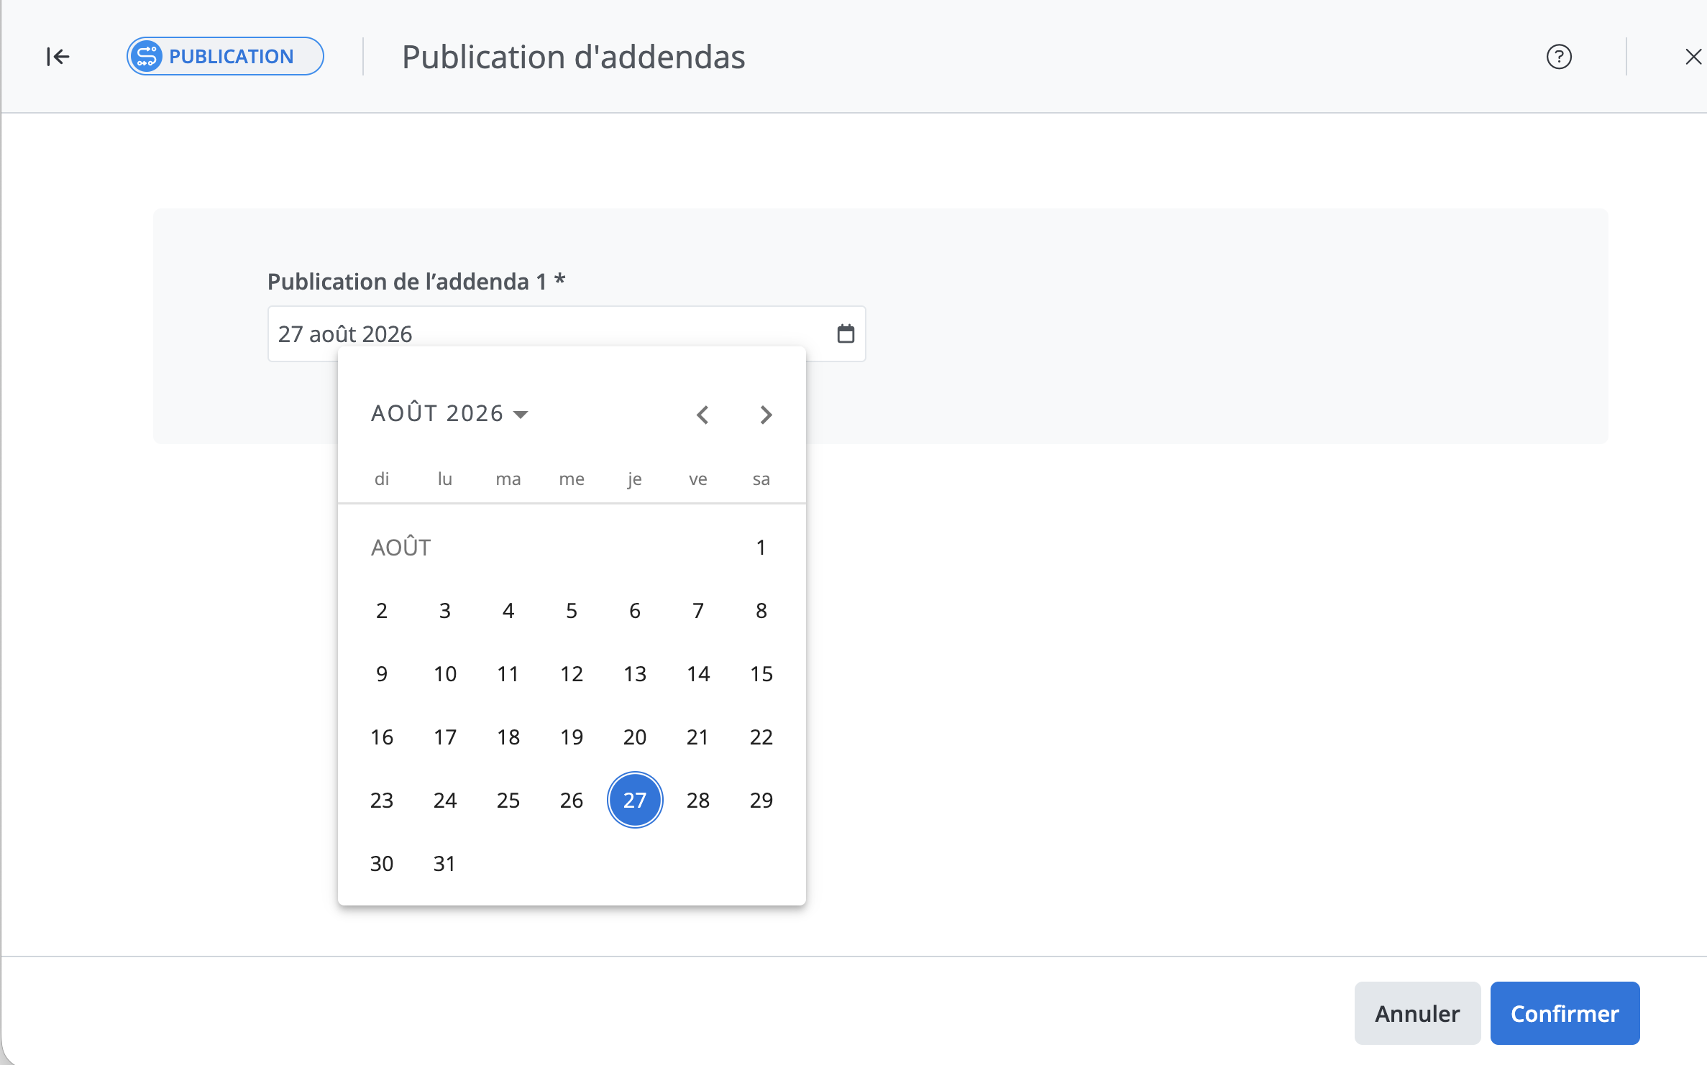
Task: Collapse the panel with the back arrow icon
Action: [58, 56]
